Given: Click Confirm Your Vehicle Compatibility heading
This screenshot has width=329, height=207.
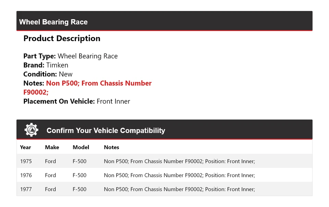Looking at the screenshot, I should [x=106, y=131].
